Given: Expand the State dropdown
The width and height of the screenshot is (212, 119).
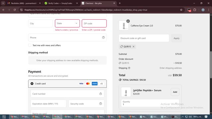Looking at the screenshot, I should (x=67, y=23).
